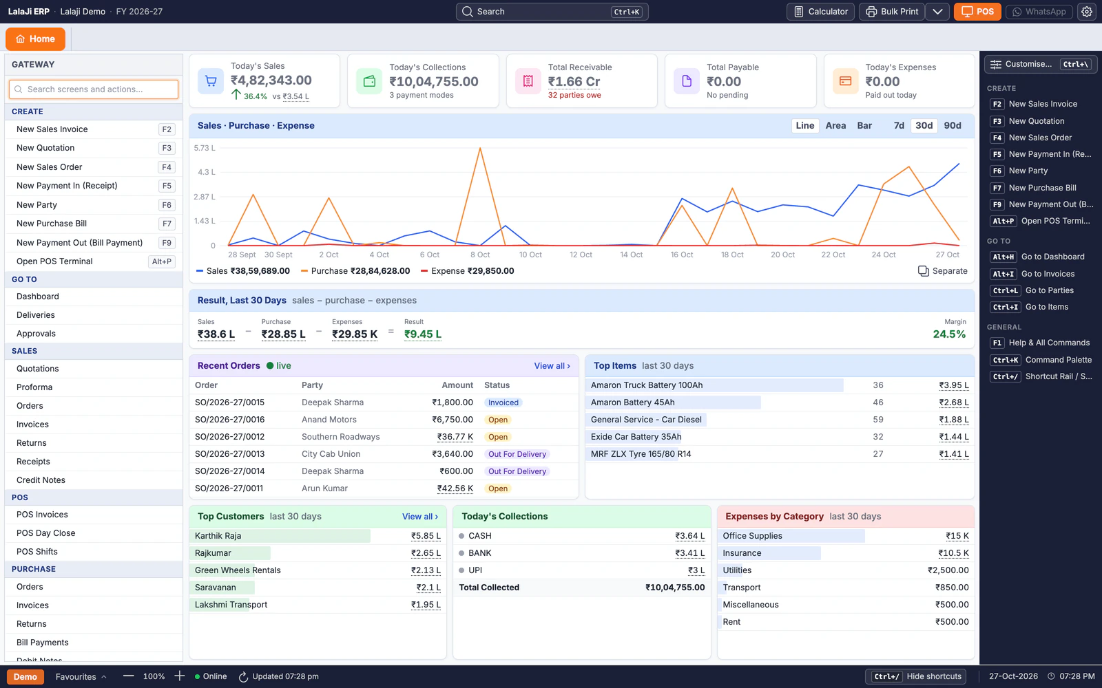The image size is (1102, 688).
Task: Click the Today's Collections wallet icon
Action: point(369,81)
